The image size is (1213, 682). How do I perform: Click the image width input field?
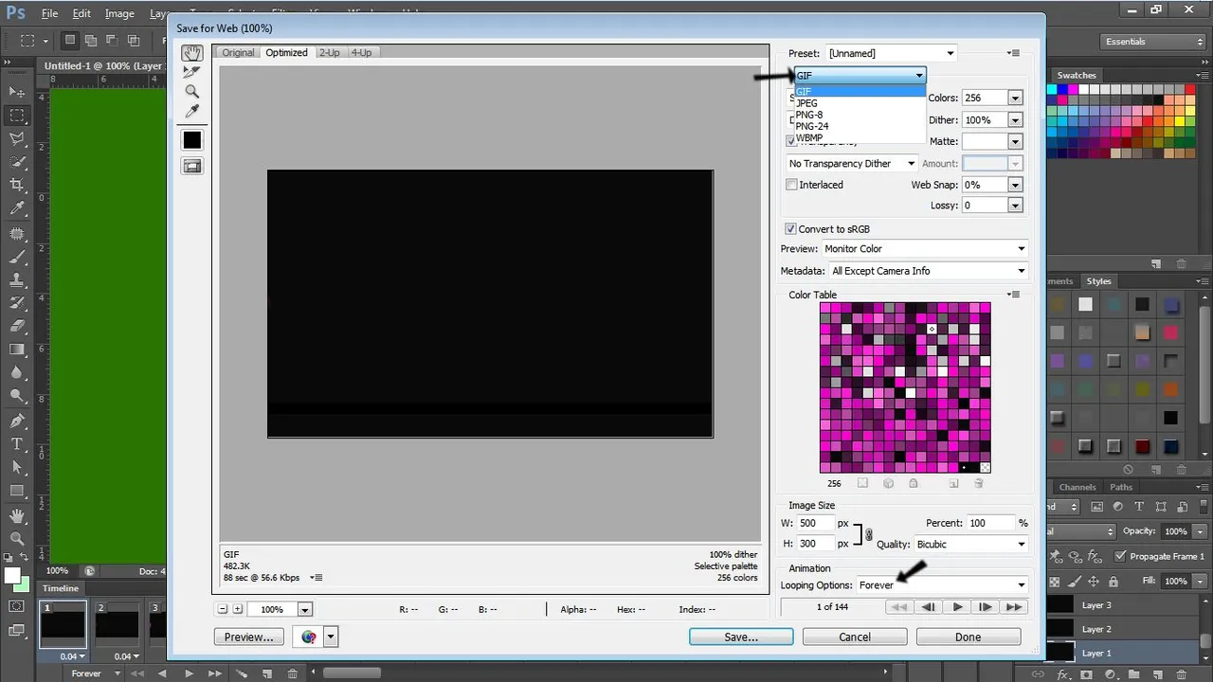coord(814,523)
